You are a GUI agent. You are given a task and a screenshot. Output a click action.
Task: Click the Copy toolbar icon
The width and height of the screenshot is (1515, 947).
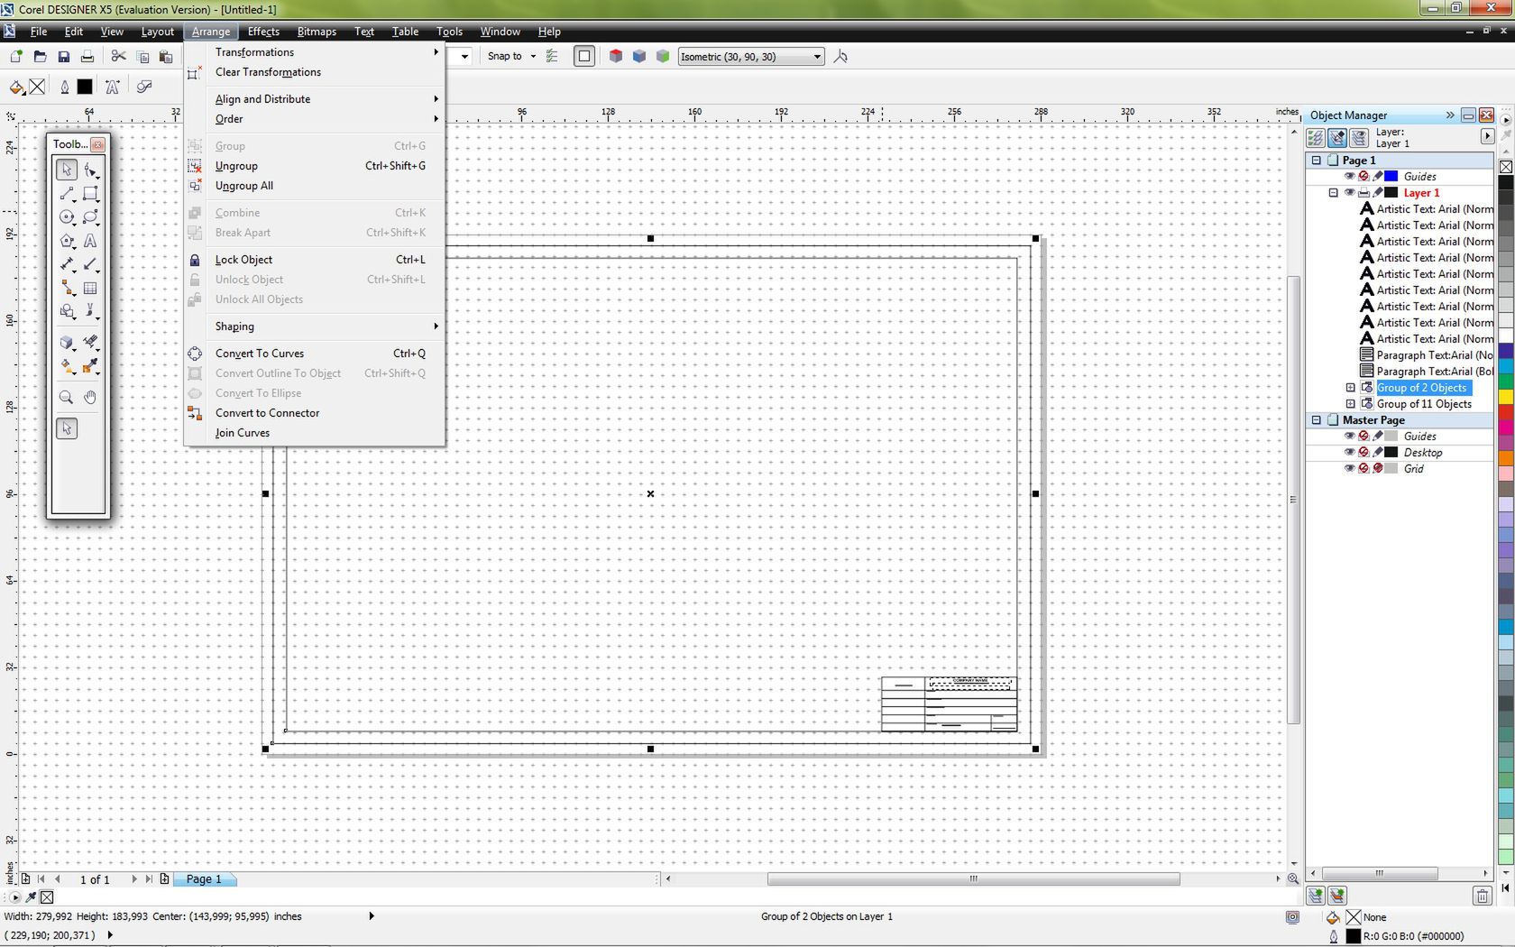pos(142,57)
